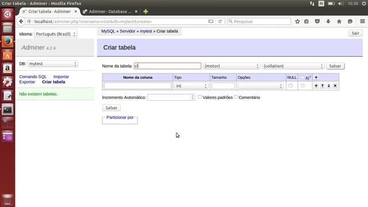Bookmark this page with the star icon
368x207 pixels.
(x=297, y=21)
